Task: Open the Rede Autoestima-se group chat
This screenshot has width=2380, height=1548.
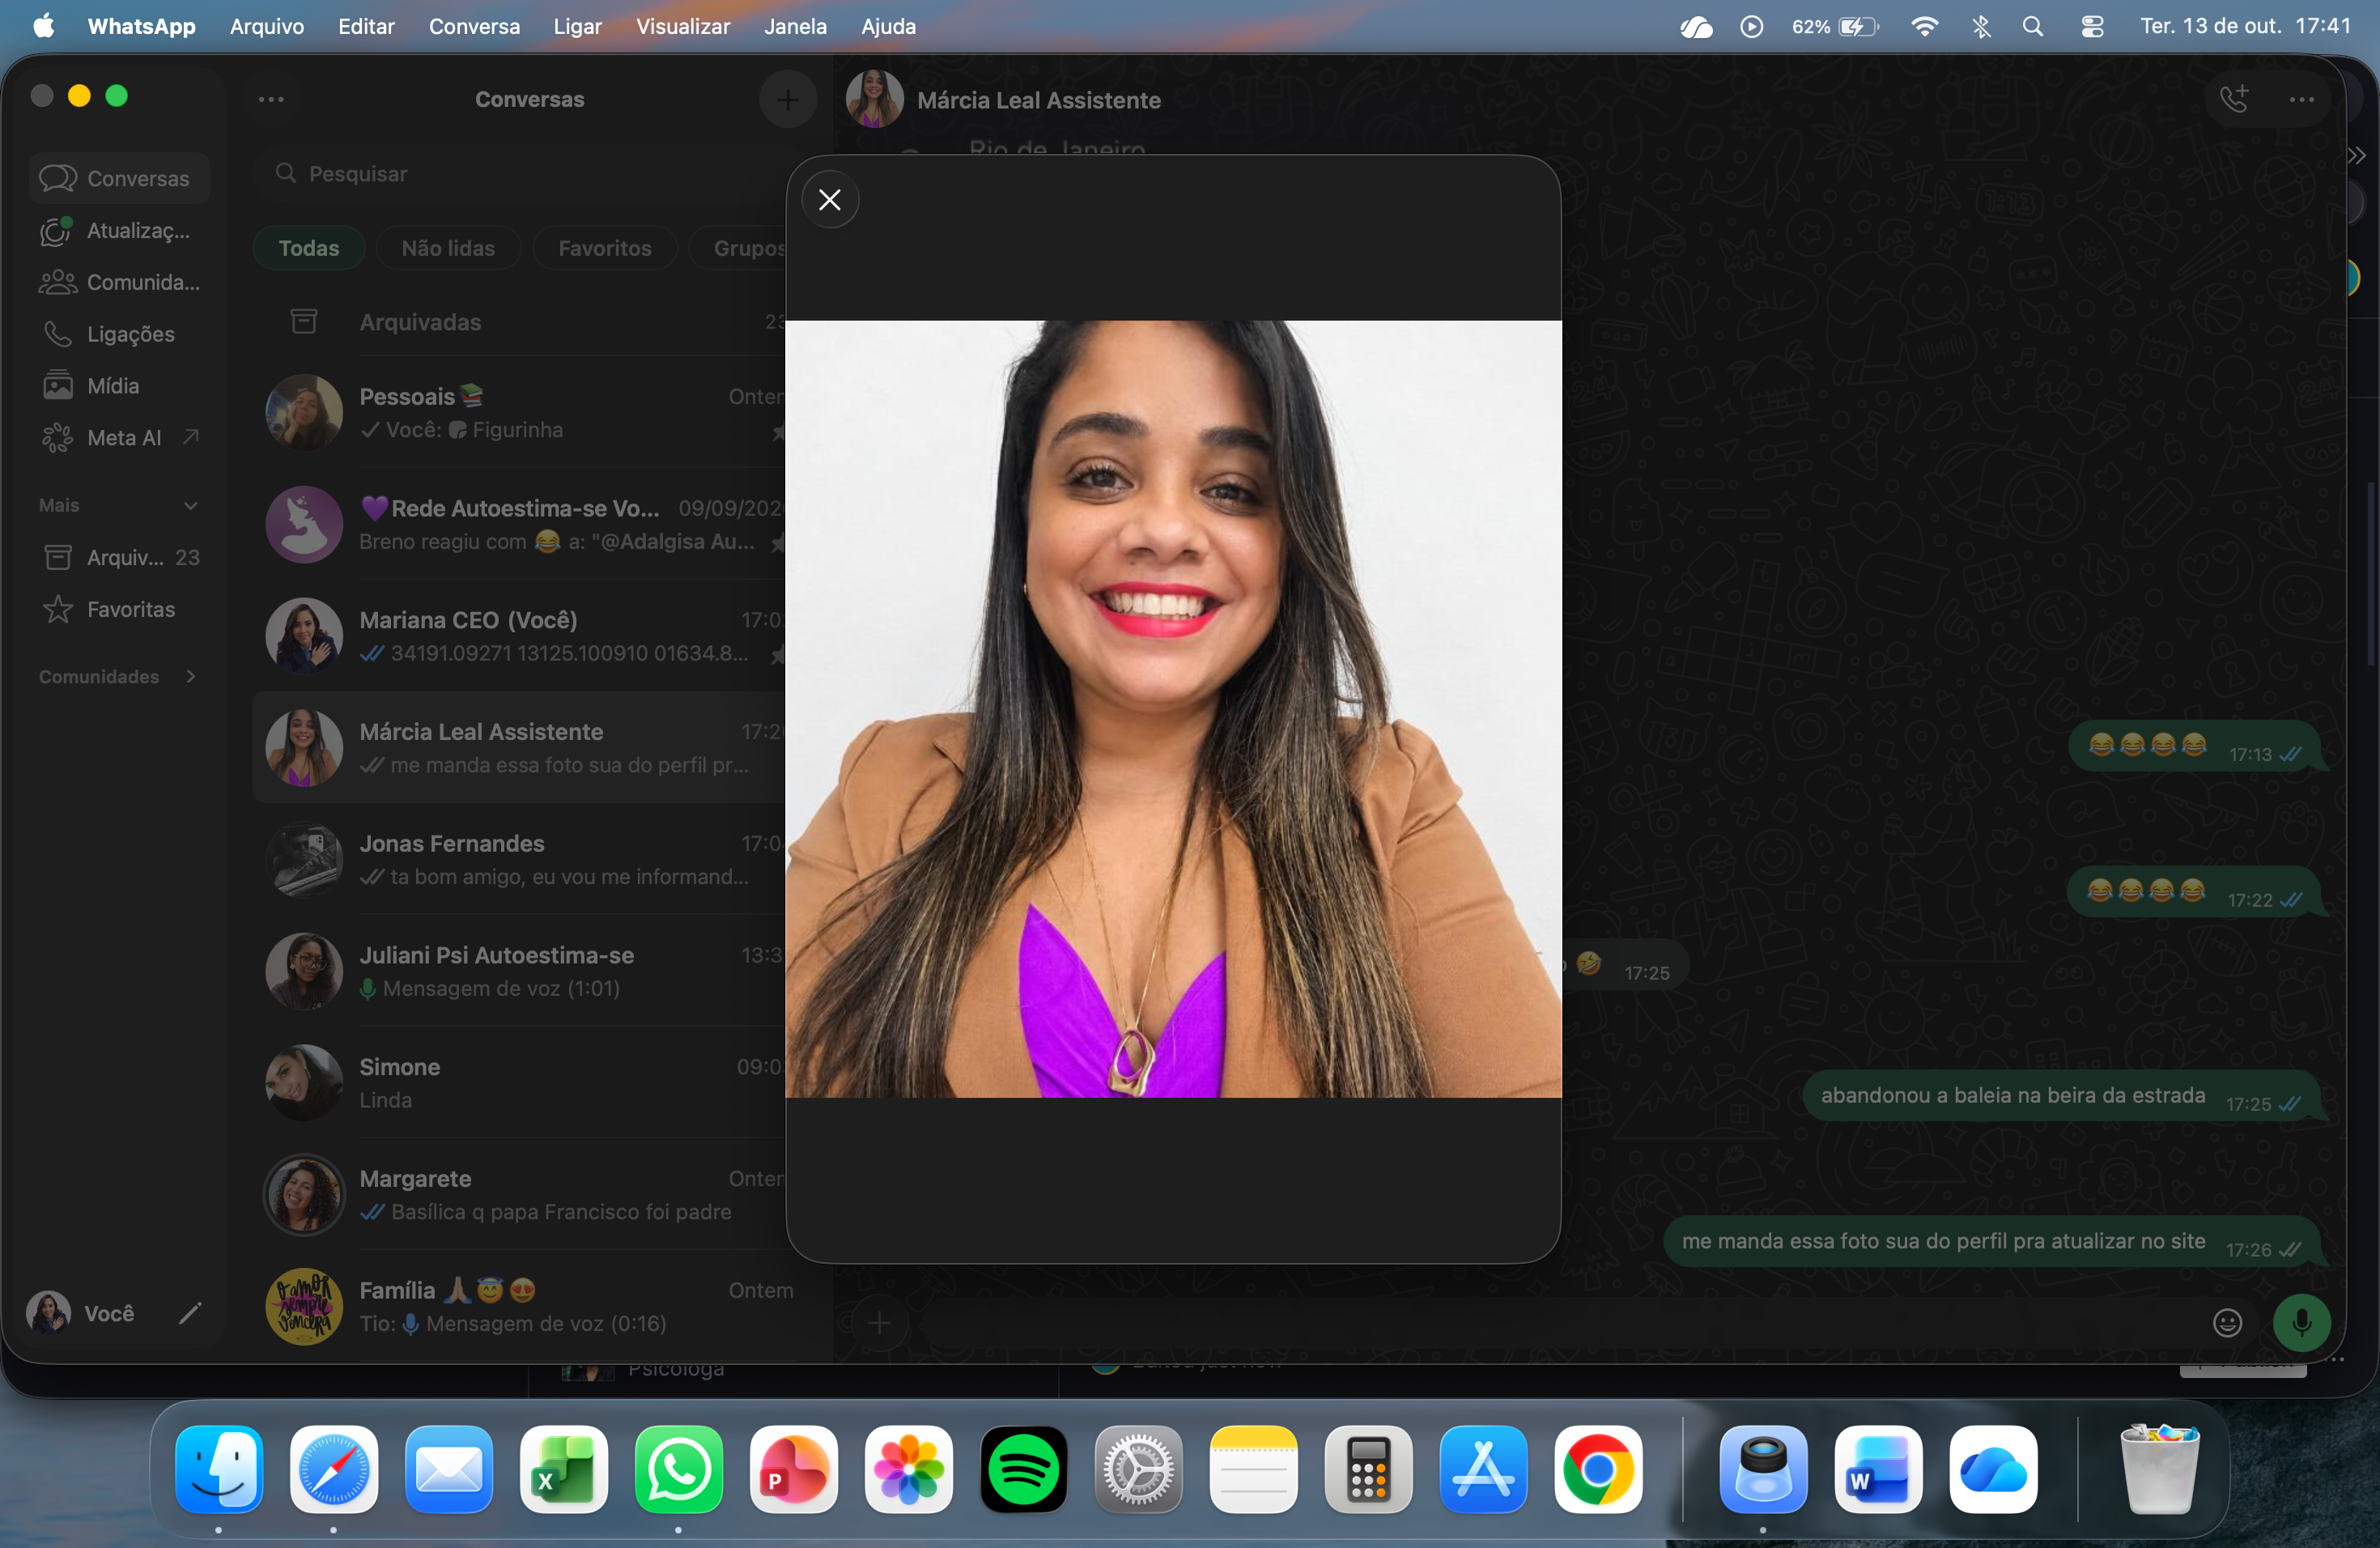Action: (x=520, y=524)
